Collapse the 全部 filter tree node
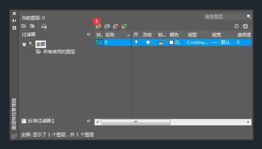Viewport: 262px width, 149px height. point(24,44)
